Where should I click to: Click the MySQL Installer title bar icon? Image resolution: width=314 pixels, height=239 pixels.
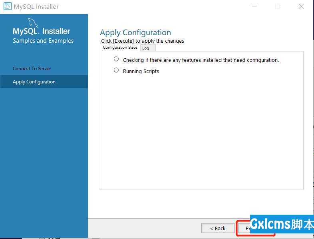tap(8, 6)
